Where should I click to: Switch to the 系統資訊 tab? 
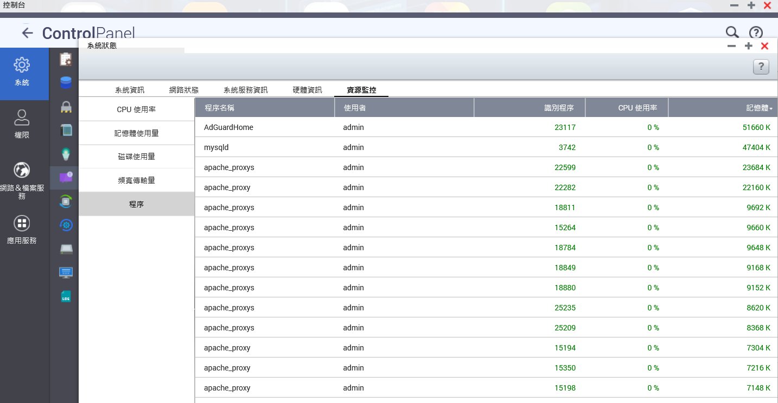[x=130, y=90]
